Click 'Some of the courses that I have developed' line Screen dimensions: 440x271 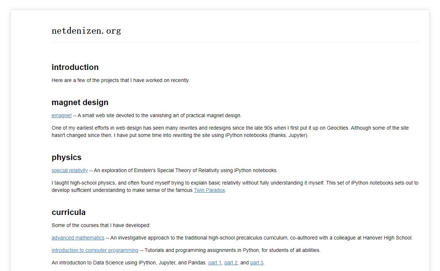click(101, 225)
